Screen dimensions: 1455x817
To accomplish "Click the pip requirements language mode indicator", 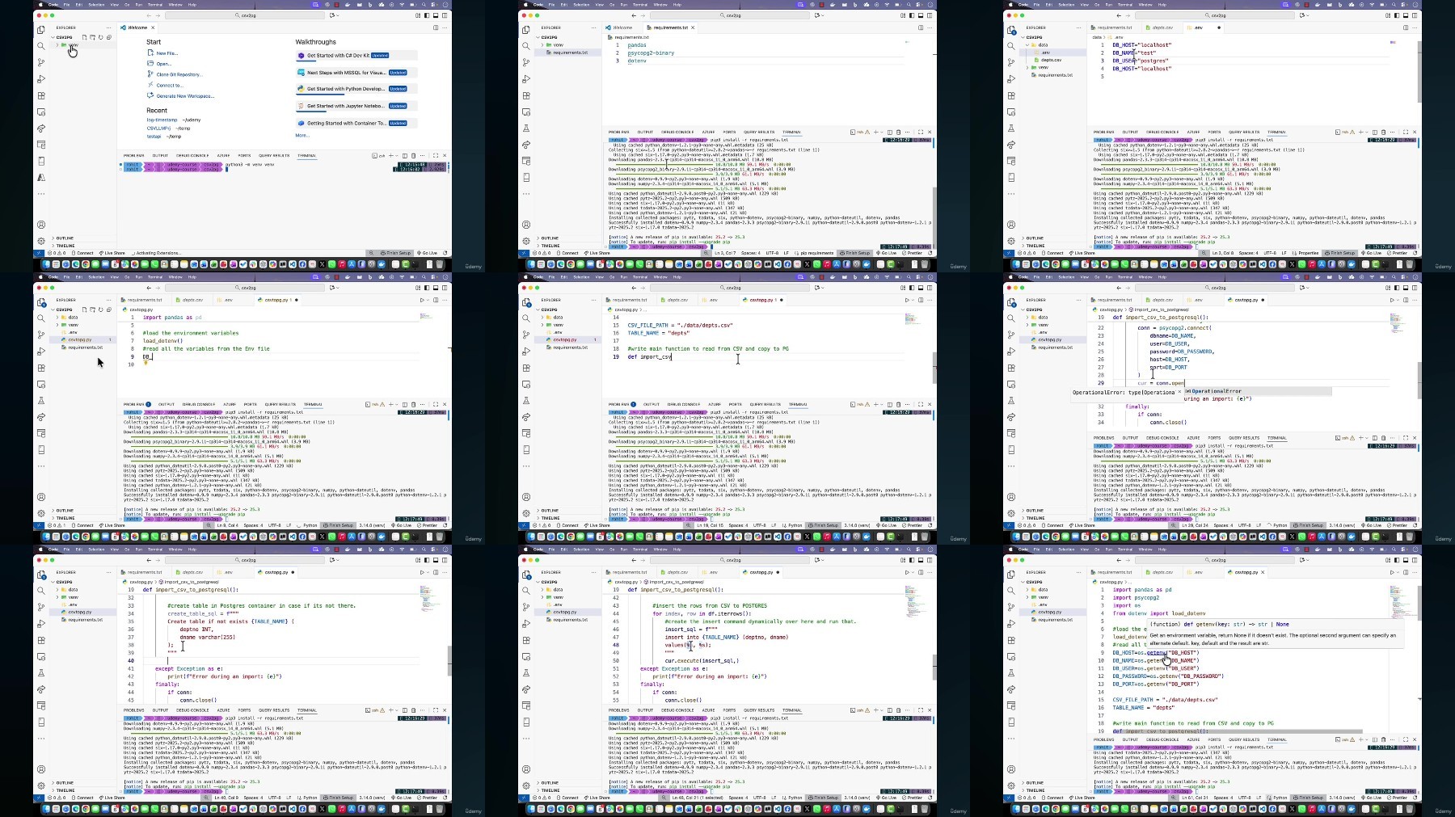I will pos(816,253).
